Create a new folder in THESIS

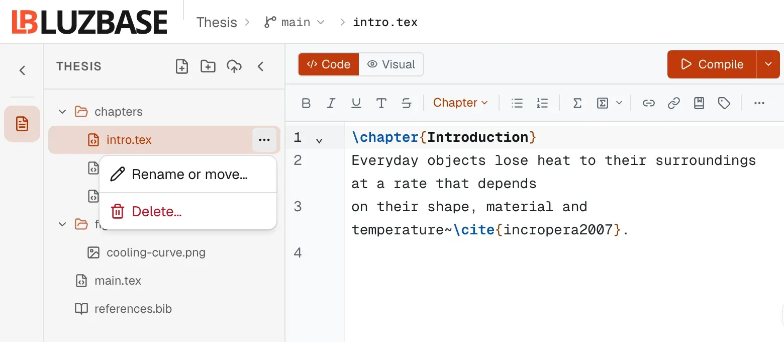coord(208,66)
